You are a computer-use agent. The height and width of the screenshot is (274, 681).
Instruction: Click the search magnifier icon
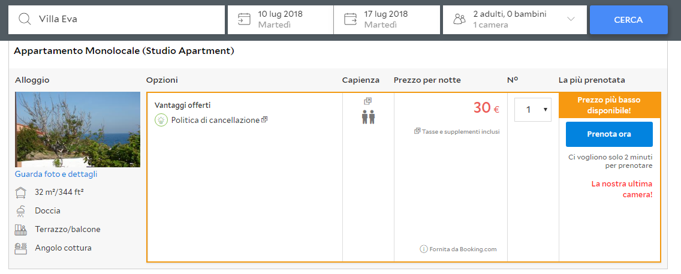pos(25,19)
